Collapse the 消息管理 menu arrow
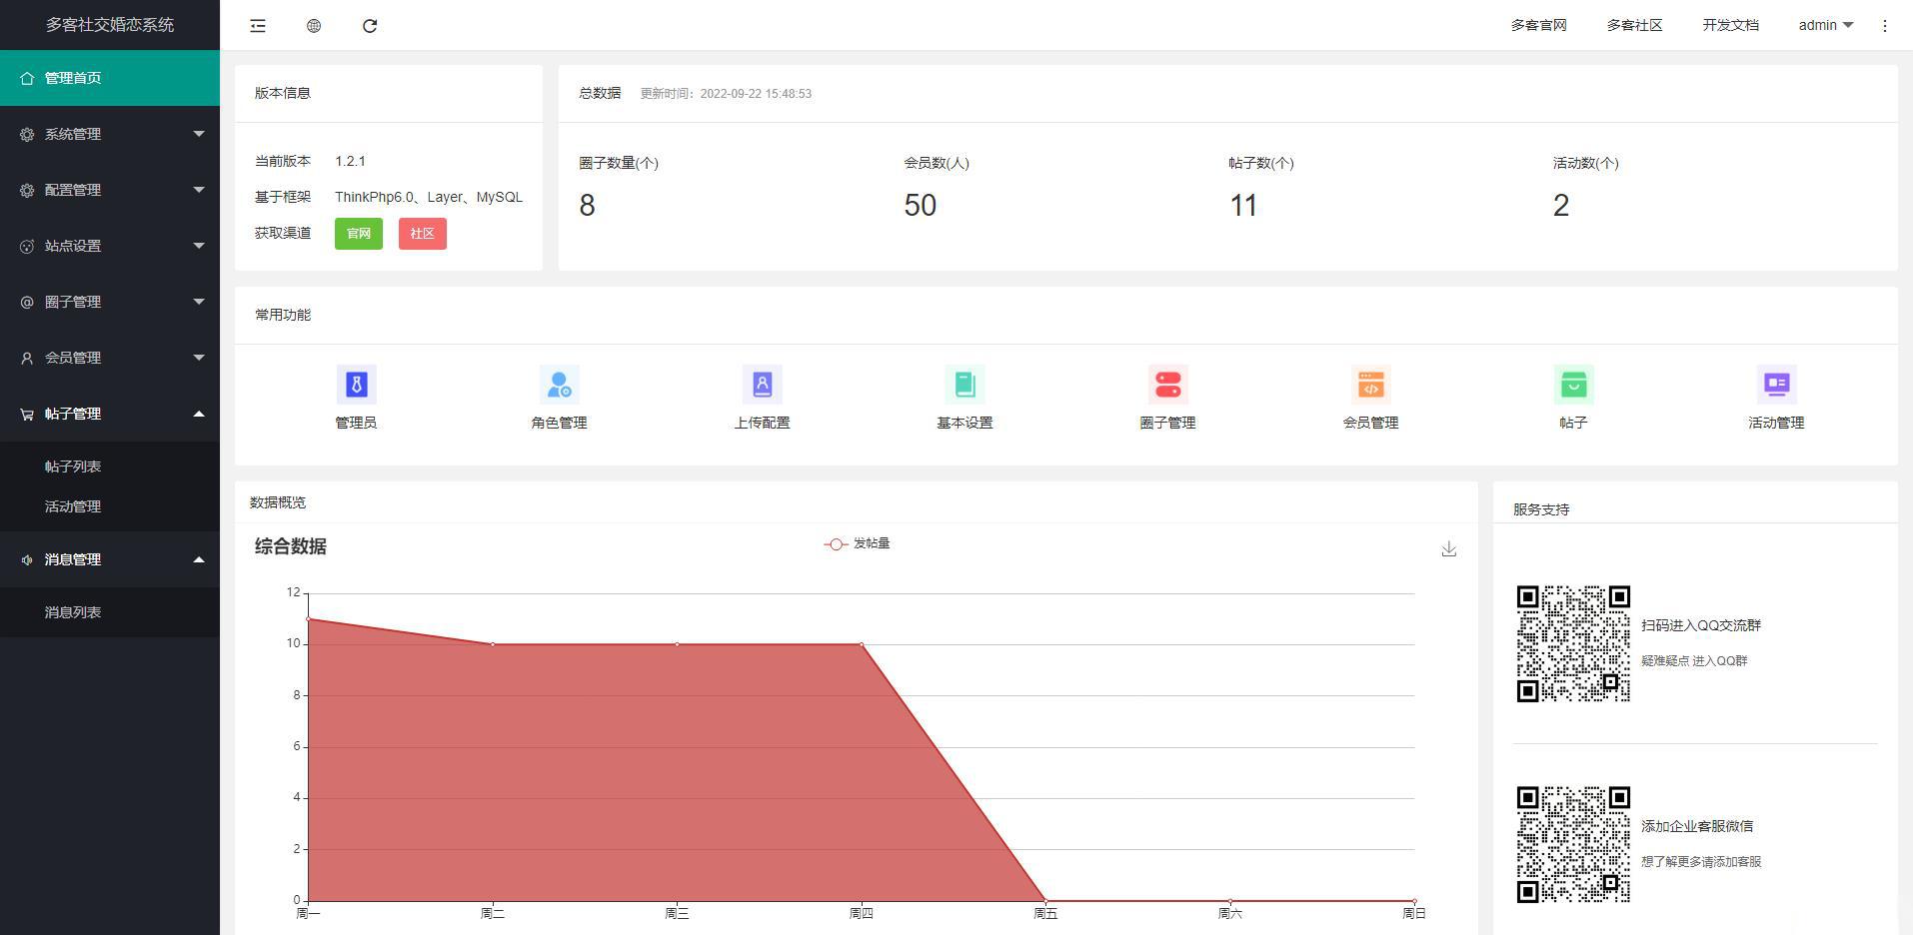The height and width of the screenshot is (935, 1913). (199, 559)
